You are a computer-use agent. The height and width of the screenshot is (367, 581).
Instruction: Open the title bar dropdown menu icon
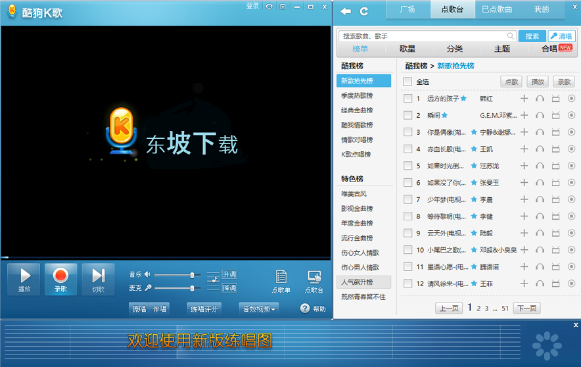click(x=283, y=7)
